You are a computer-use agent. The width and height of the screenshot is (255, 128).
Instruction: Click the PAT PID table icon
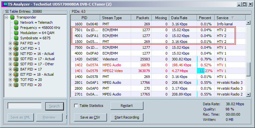coord(16,43)
